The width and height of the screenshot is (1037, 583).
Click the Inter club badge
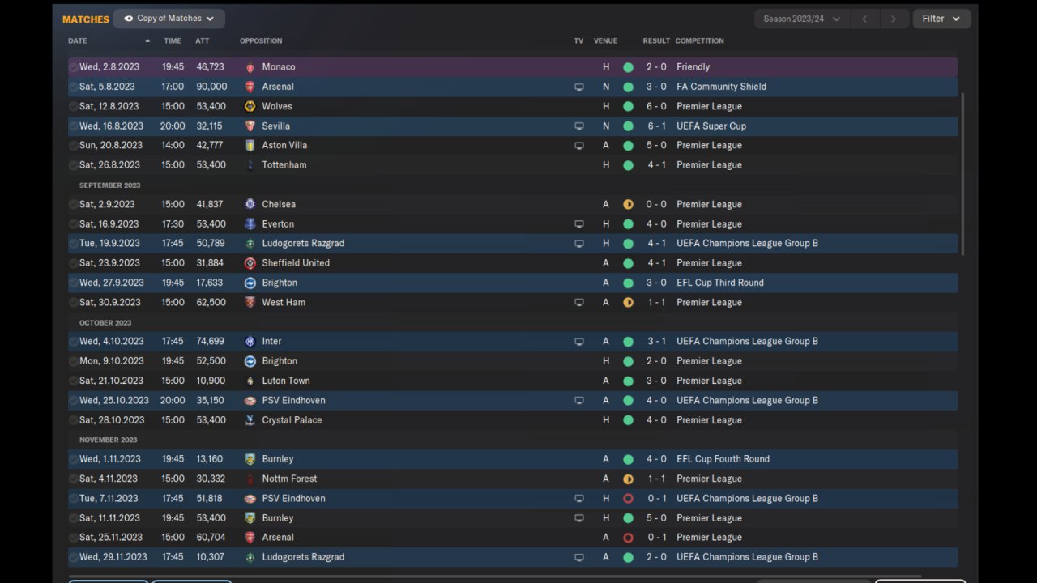[x=250, y=342]
